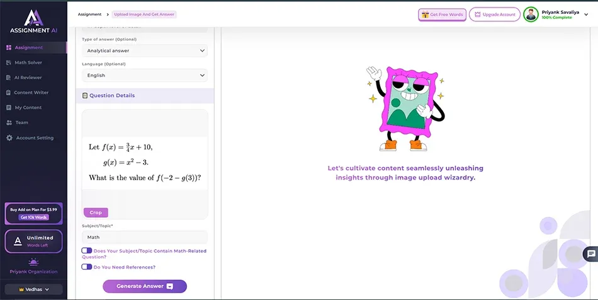Open the chat support icon
Image resolution: width=598 pixels, height=300 pixels.
590,254
